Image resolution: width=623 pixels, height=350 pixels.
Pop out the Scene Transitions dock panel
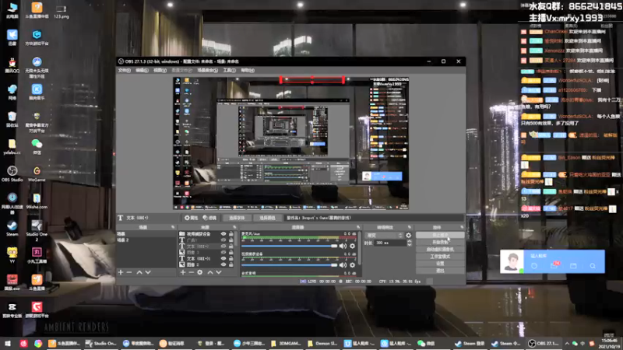[410, 227]
